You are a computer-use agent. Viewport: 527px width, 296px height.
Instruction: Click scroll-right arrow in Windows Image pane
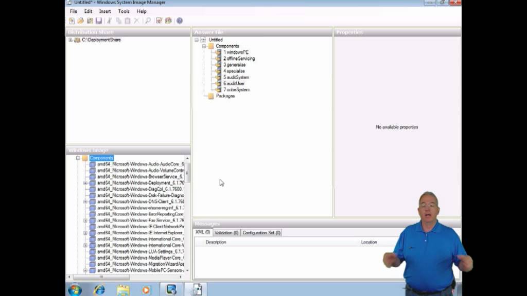click(x=181, y=277)
